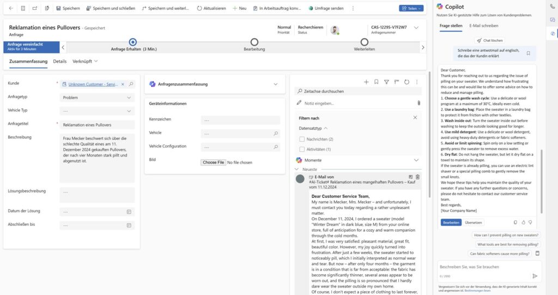
Task: Refresh the timeline with the circular arrow
Action: tap(407, 82)
